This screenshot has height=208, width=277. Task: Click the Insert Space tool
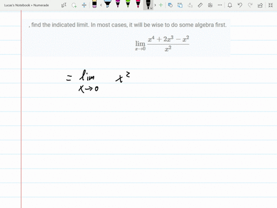point(84,5)
